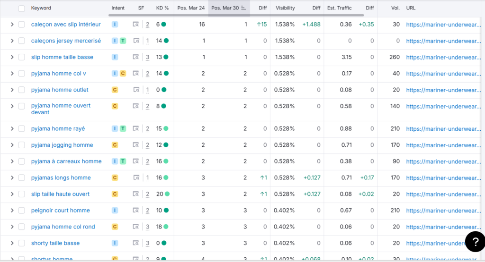The width and height of the screenshot is (485, 262).
Task: Toggle the select-all checkbox in table header
Action: (21, 8)
